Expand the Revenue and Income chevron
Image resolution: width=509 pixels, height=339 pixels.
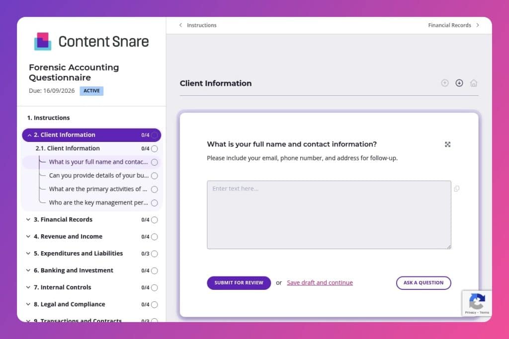(28, 236)
